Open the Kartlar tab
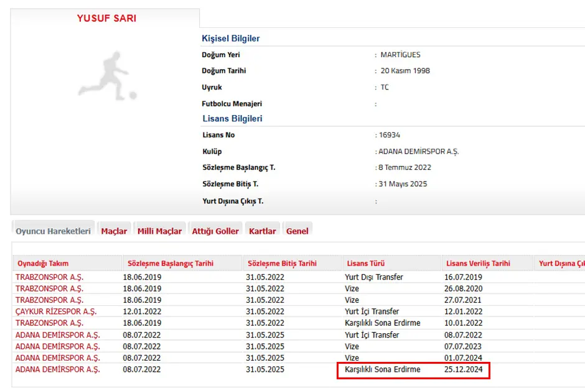Viewport: 585px width, 388px height. coord(262,231)
